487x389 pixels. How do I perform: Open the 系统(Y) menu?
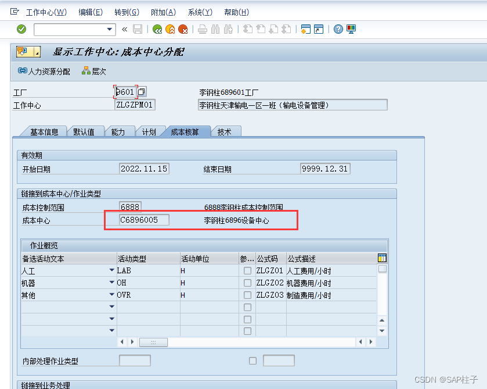pos(200,12)
